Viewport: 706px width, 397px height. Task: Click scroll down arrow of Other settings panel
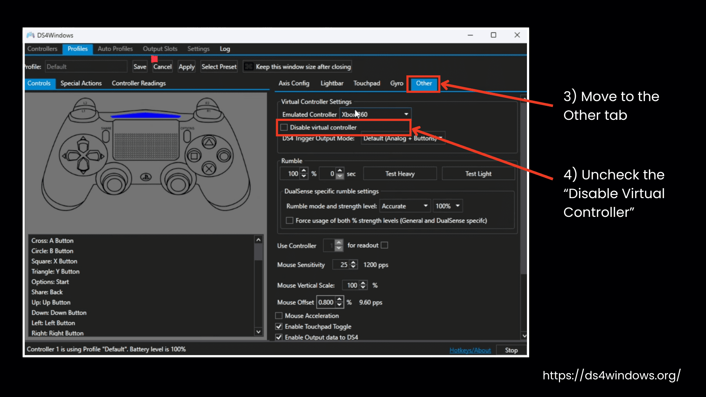pyautogui.click(x=524, y=336)
